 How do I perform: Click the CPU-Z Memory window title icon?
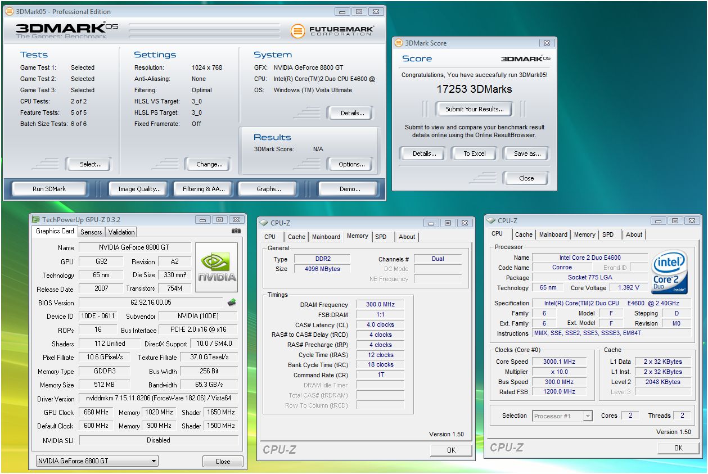[x=264, y=223]
